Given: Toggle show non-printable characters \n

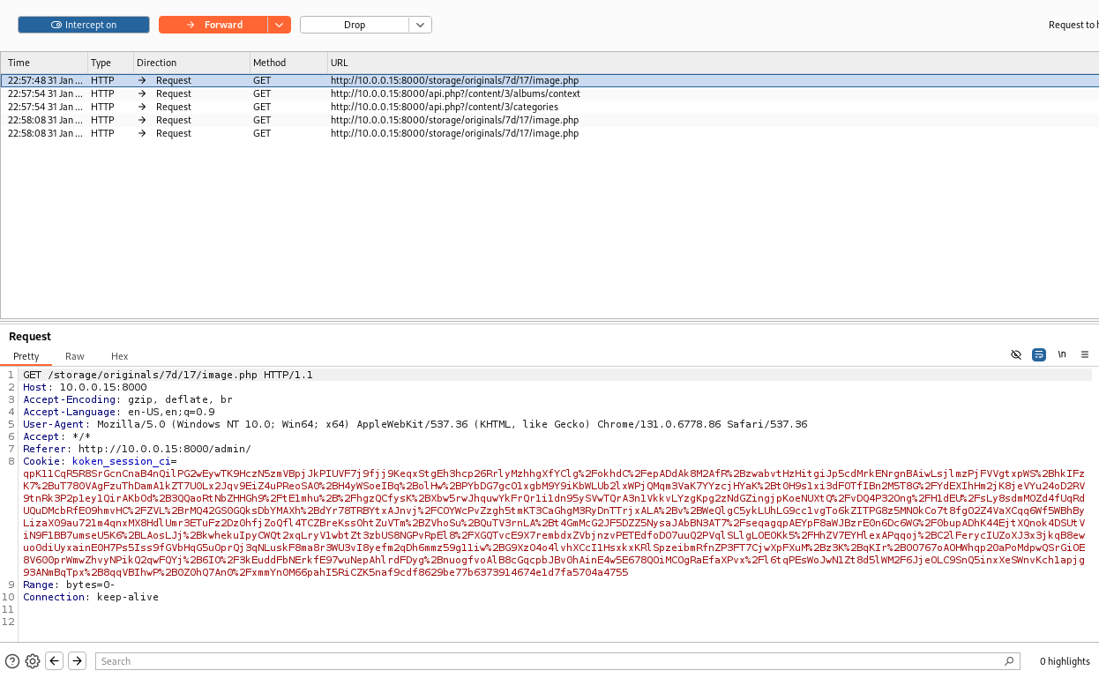Looking at the screenshot, I should 1062,354.
